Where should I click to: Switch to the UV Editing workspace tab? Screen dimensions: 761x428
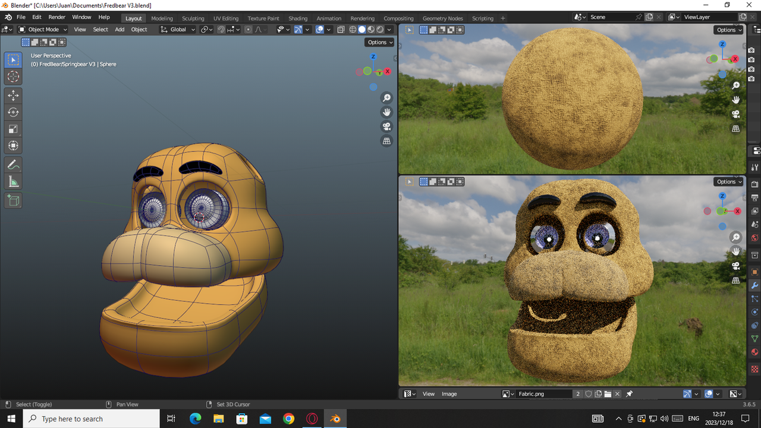tap(226, 18)
